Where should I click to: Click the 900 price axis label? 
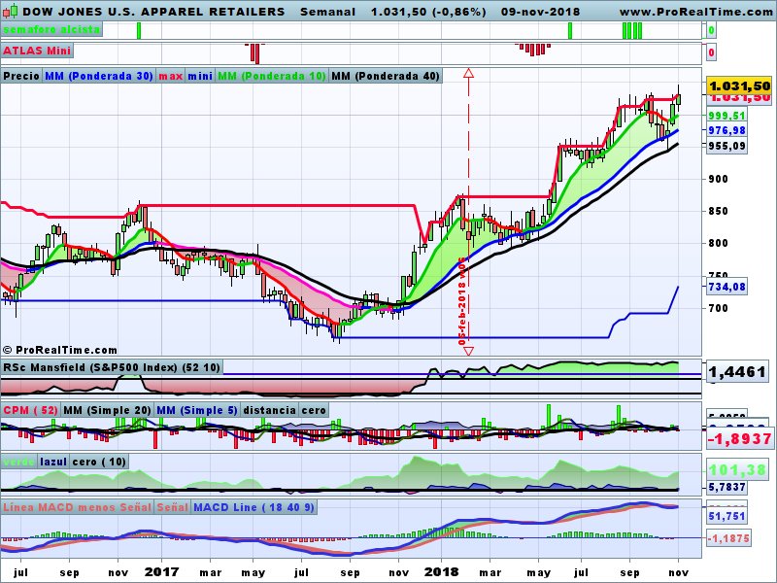[718, 179]
